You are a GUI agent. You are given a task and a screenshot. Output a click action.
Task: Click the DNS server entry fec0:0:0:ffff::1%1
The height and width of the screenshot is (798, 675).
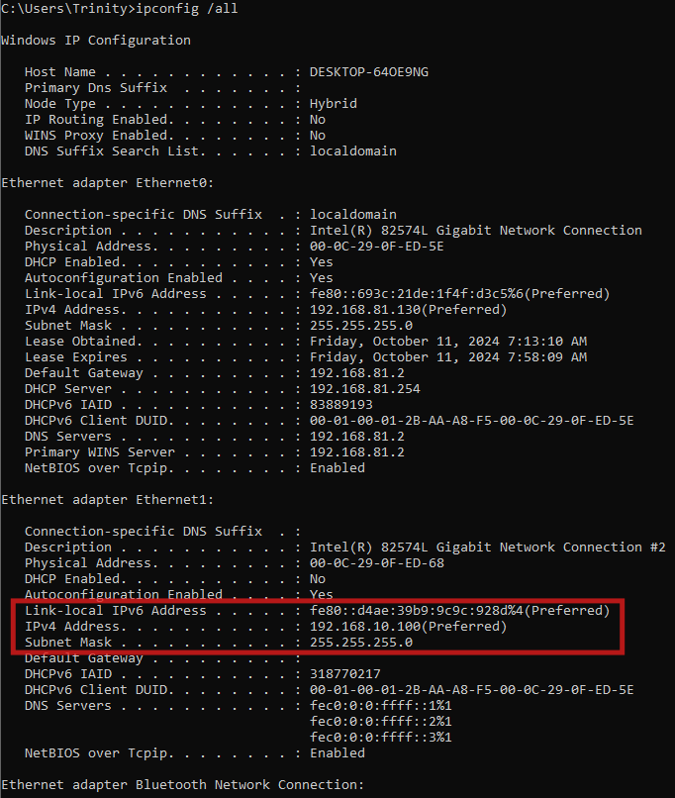tap(381, 706)
